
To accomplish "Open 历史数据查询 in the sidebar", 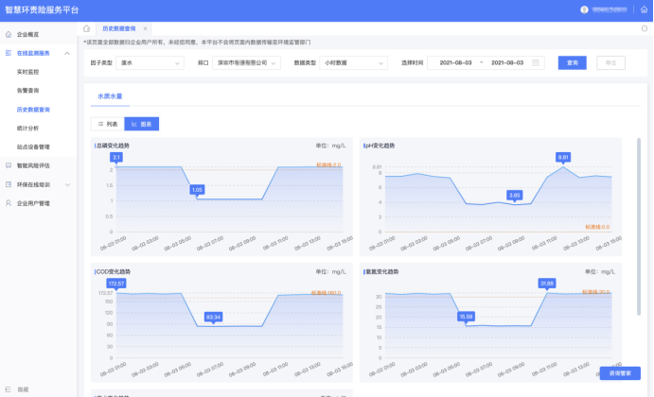I will pyautogui.click(x=33, y=110).
